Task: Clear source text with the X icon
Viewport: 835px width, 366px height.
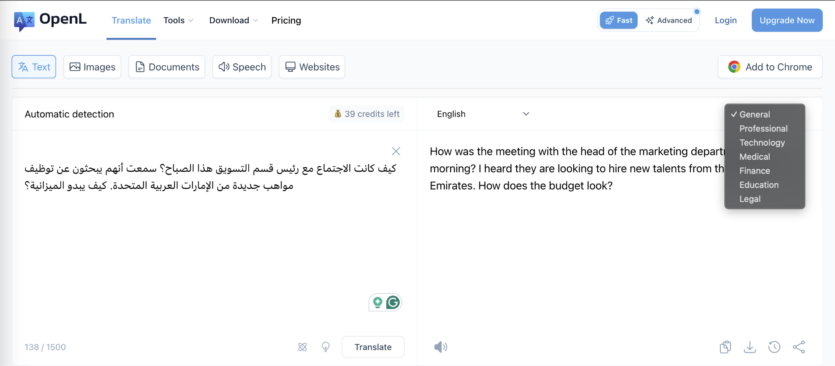Action: [x=395, y=151]
